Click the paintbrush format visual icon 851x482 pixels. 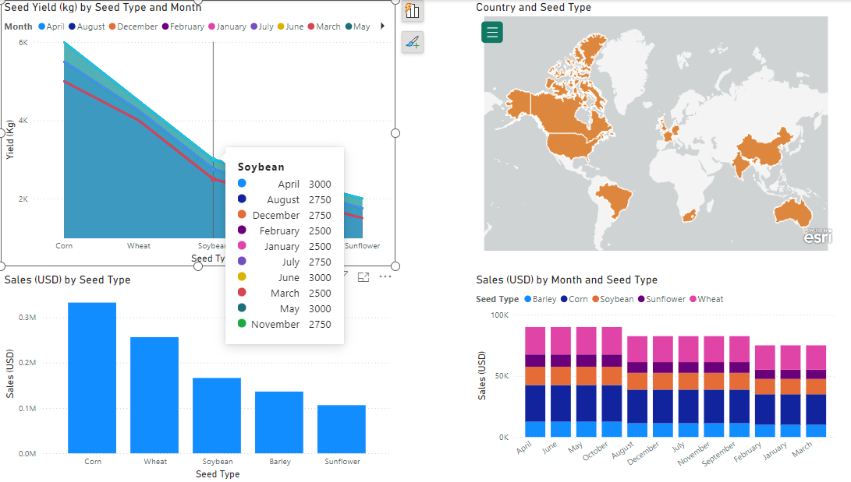click(413, 42)
